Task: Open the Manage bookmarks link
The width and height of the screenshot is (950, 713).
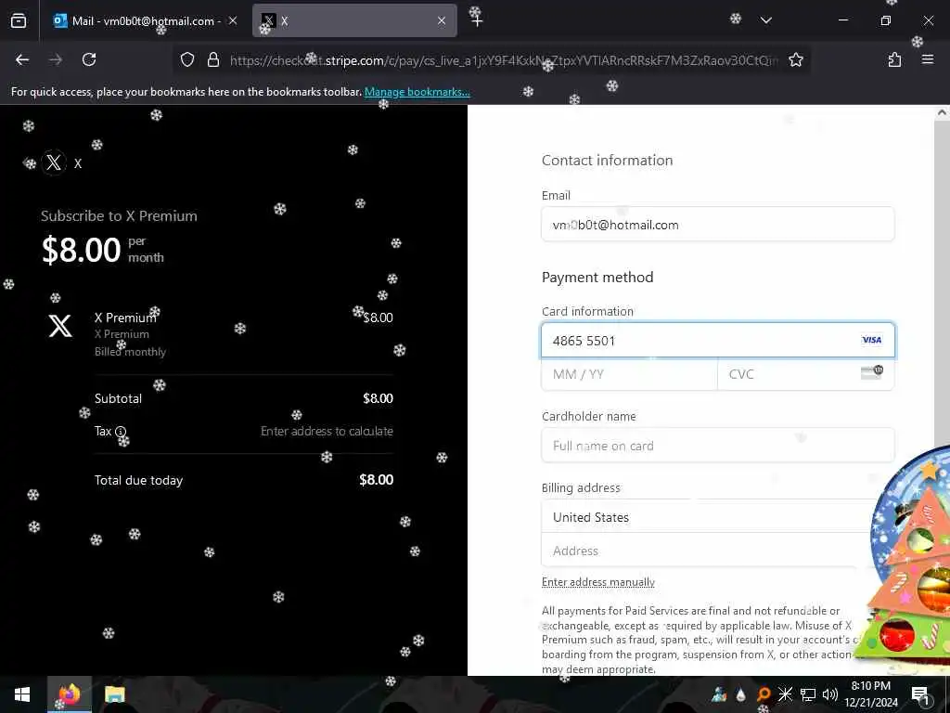Action: click(x=417, y=92)
